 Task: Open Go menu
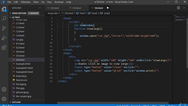(x=43, y=2)
